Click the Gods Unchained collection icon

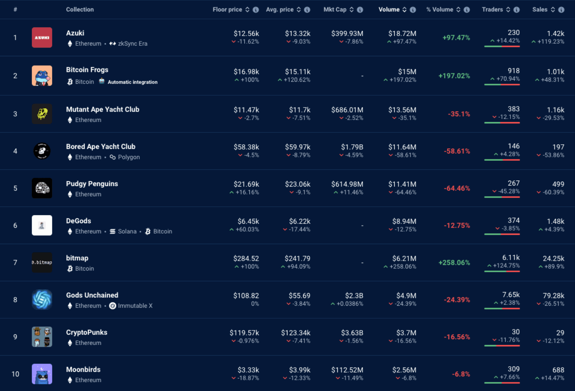(42, 300)
